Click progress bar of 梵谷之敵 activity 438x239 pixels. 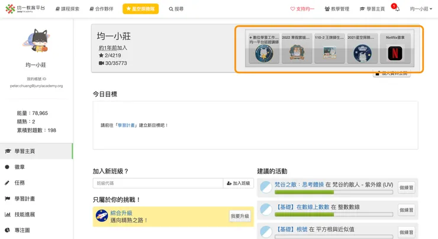coord(334,192)
